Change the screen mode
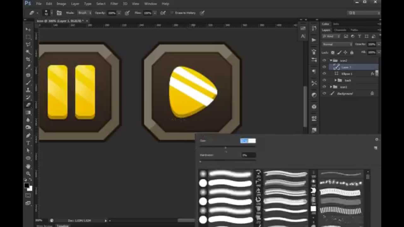404x227 pixels. tap(28, 203)
